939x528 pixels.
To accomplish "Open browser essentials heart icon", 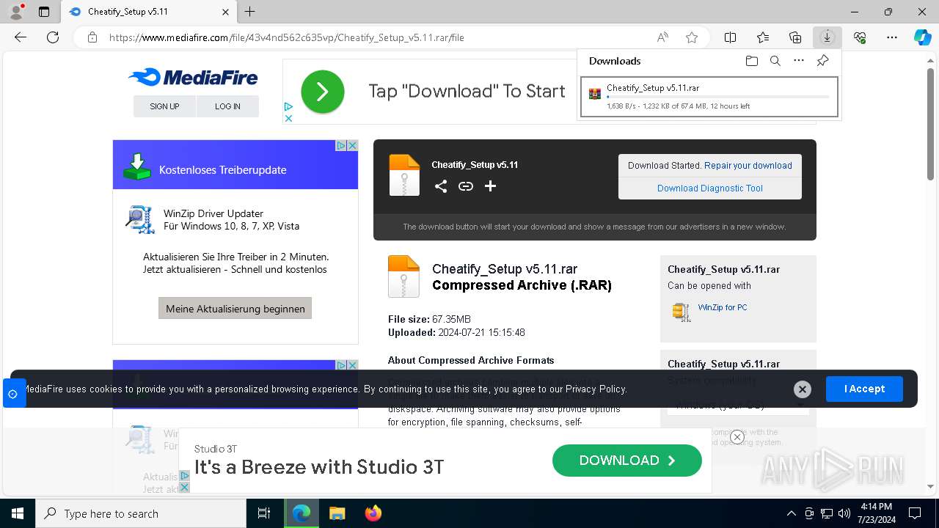I will click(x=860, y=37).
